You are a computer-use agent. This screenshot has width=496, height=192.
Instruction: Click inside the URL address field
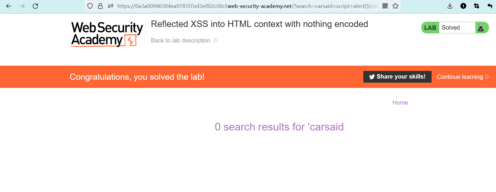247,6
